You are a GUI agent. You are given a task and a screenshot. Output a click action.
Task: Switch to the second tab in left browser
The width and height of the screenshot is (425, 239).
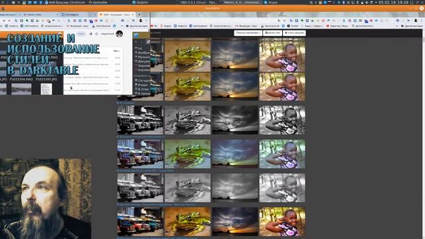pos(41,15)
